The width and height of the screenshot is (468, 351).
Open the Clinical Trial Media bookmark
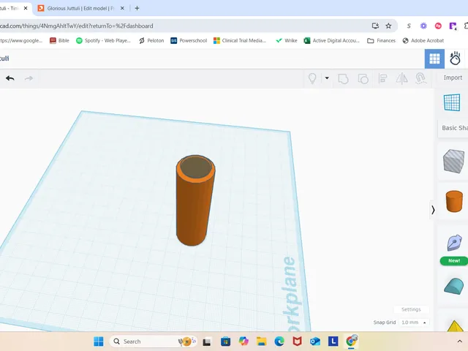[x=240, y=41]
